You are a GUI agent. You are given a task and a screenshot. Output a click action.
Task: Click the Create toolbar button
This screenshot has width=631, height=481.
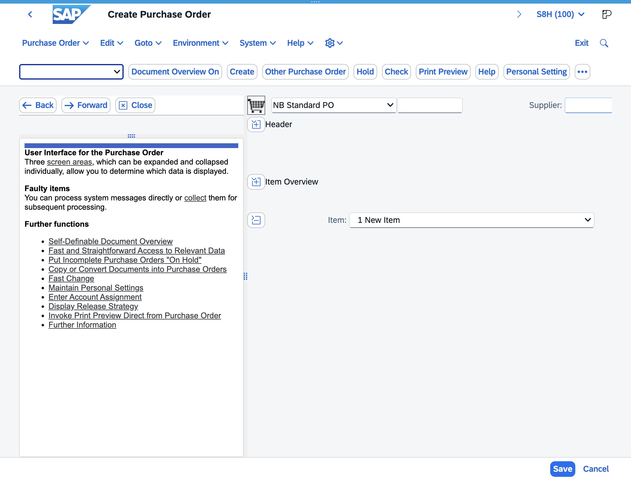[x=242, y=72]
